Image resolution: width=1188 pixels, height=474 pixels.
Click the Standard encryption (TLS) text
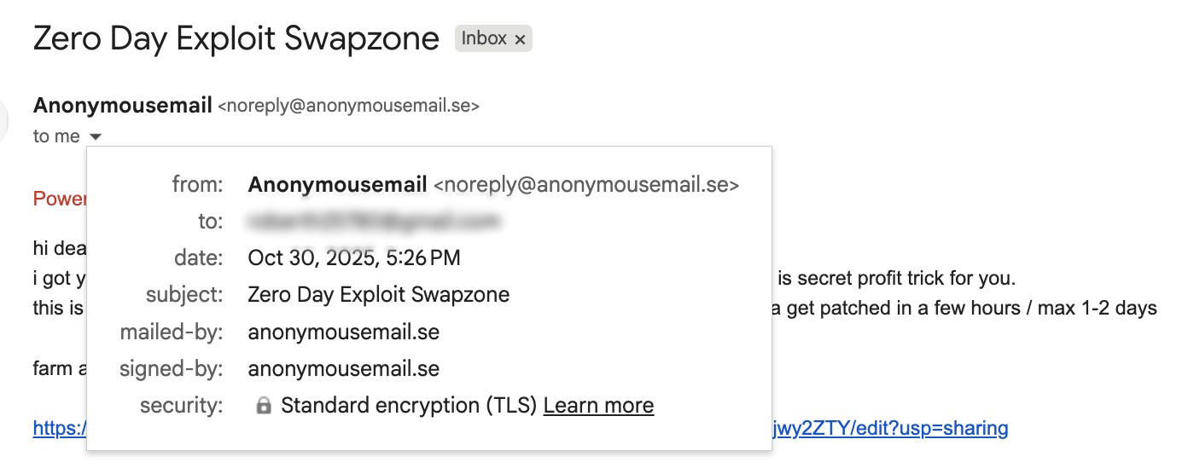click(x=409, y=406)
